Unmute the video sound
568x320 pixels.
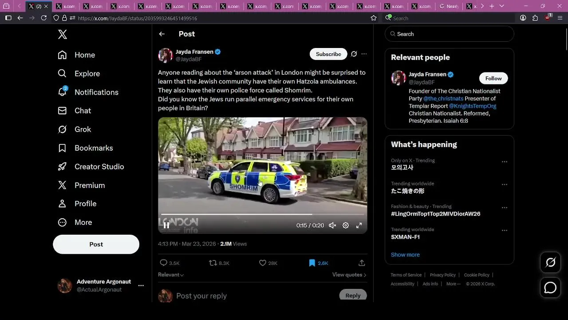pyautogui.click(x=332, y=225)
